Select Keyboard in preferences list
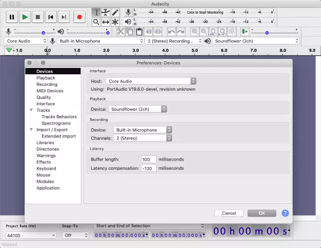The width and height of the screenshot is (321, 248). tap(46, 168)
